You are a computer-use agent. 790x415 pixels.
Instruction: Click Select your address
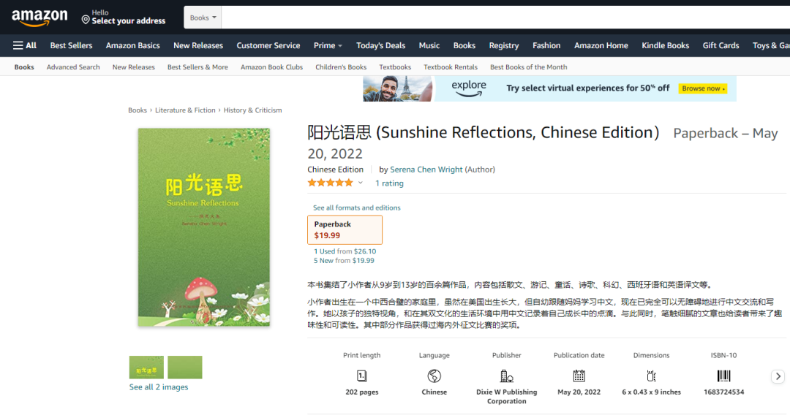coord(129,20)
